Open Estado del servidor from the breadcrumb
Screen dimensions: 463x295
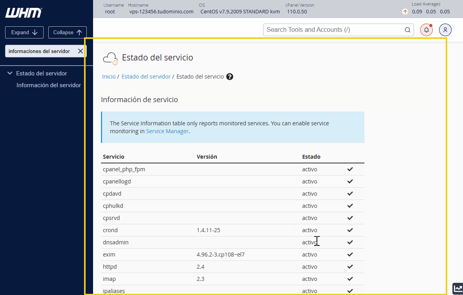[x=146, y=76]
